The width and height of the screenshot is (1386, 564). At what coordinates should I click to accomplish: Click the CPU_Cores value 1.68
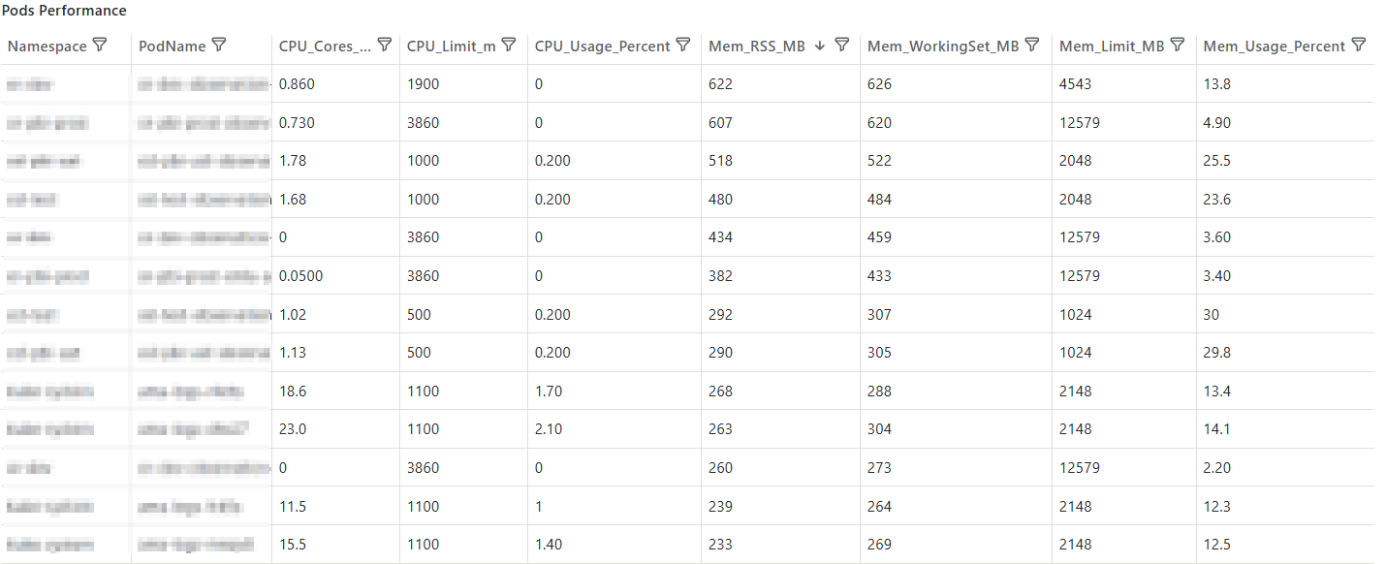tap(292, 200)
